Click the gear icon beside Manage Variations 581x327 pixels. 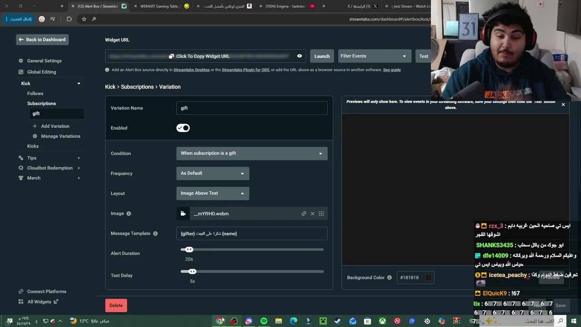[x=35, y=136]
